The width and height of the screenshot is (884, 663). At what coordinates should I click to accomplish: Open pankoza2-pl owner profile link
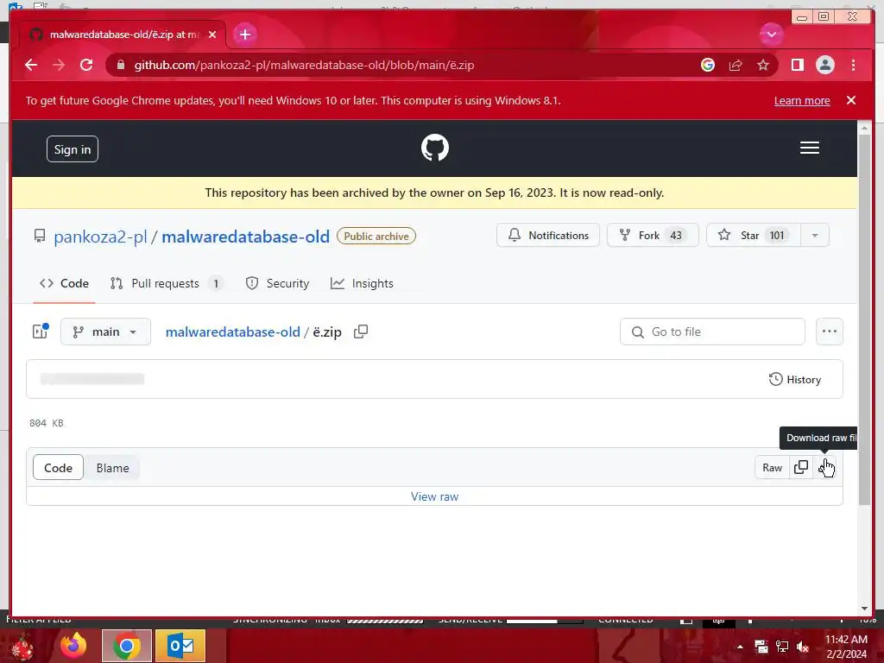click(x=100, y=237)
